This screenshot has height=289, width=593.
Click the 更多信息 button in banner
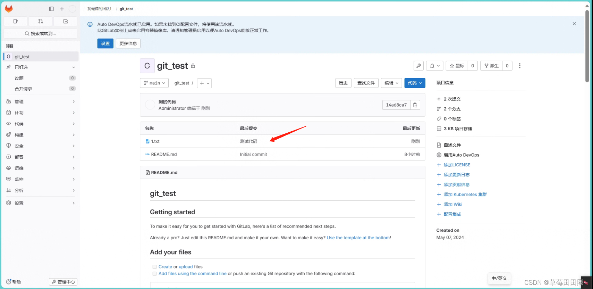tap(128, 43)
